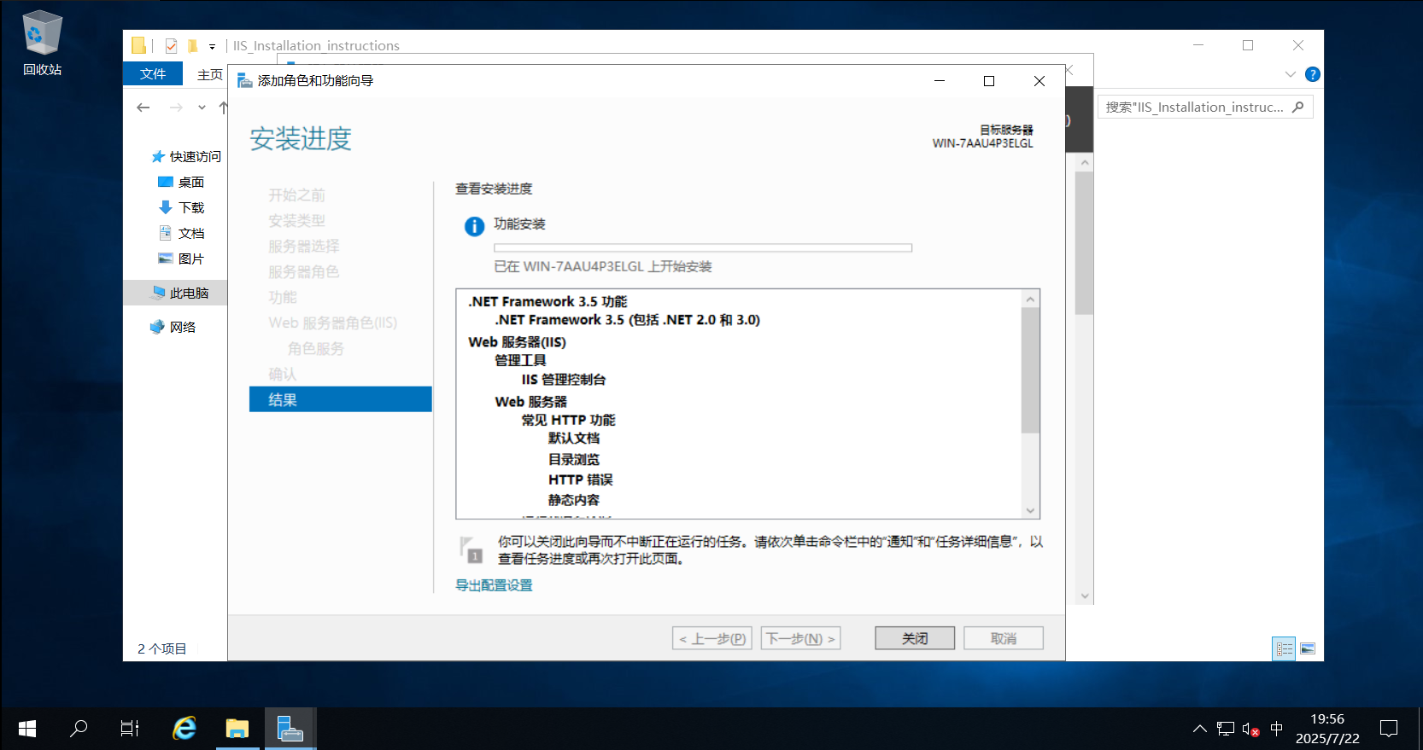Click the 目录浏览 entry
Viewport: 1423px width, 750px height.
click(574, 459)
